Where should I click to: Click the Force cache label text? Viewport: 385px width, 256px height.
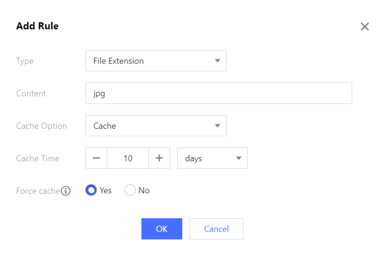click(x=38, y=191)
